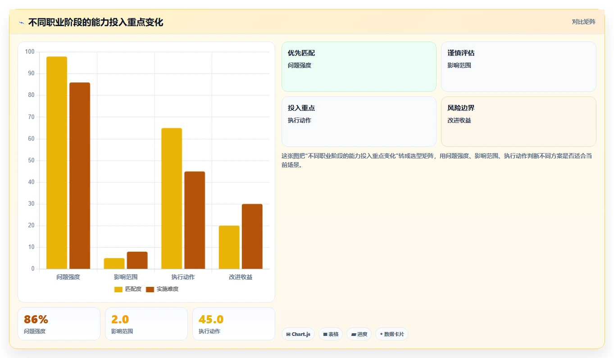Viewport: 614px width, 358px height.
Task: Click the 问题强度 x-axis label
Action: click(68, 277)
